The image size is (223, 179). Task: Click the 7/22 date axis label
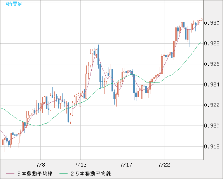pos(164,165)
